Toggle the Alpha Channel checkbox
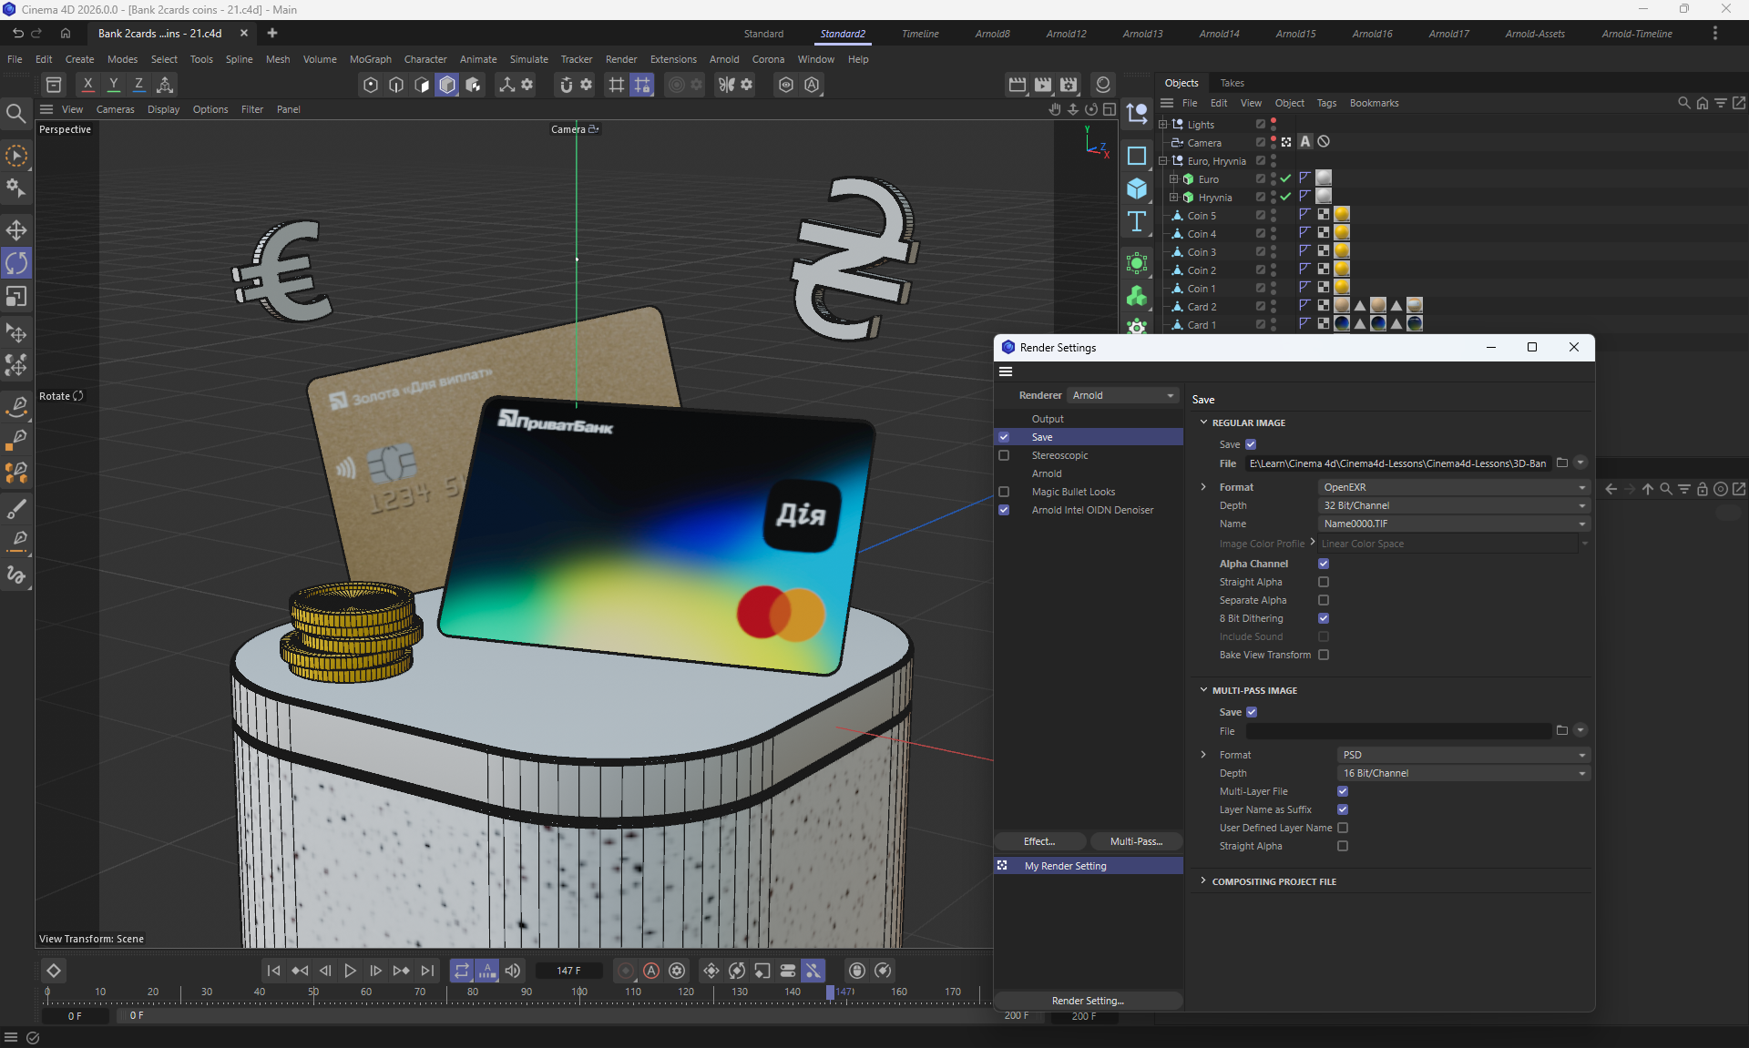 [x=1324, y=564]
